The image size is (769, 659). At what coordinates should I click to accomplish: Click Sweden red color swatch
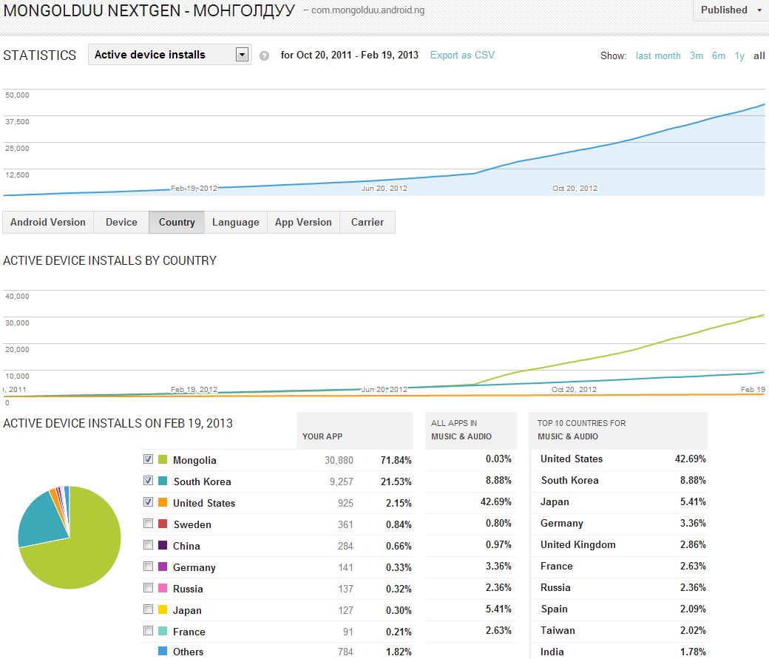[x=163, y=524]
